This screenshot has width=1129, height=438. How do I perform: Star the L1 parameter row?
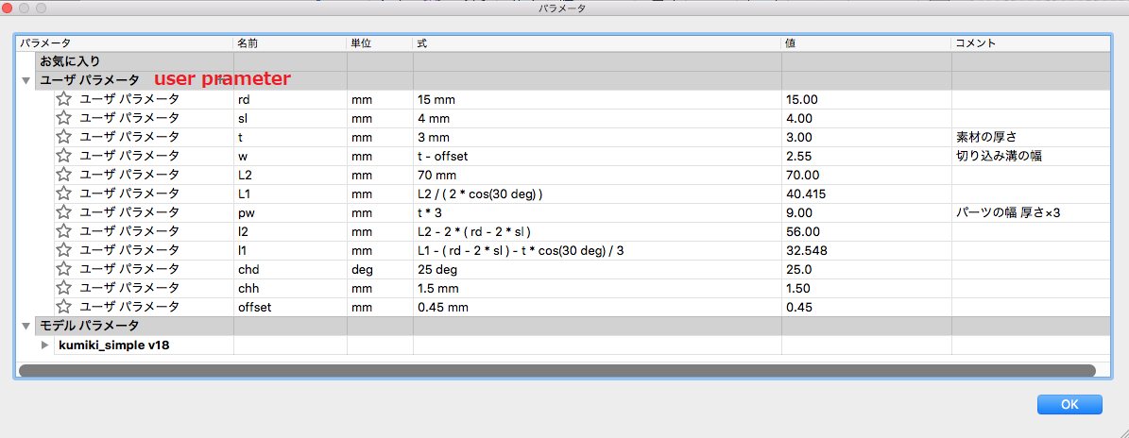coord(64,194)
